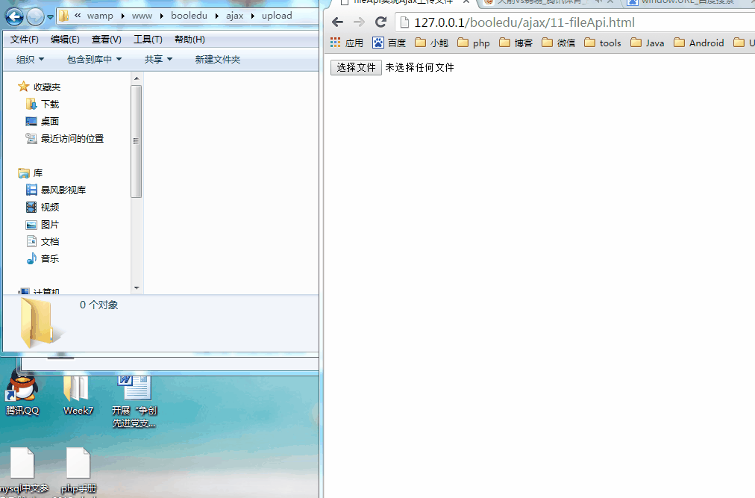Select 库 in navigation pane
This screenshot has height=498, width=755.
pyautogui.click(x=31, y=173)
